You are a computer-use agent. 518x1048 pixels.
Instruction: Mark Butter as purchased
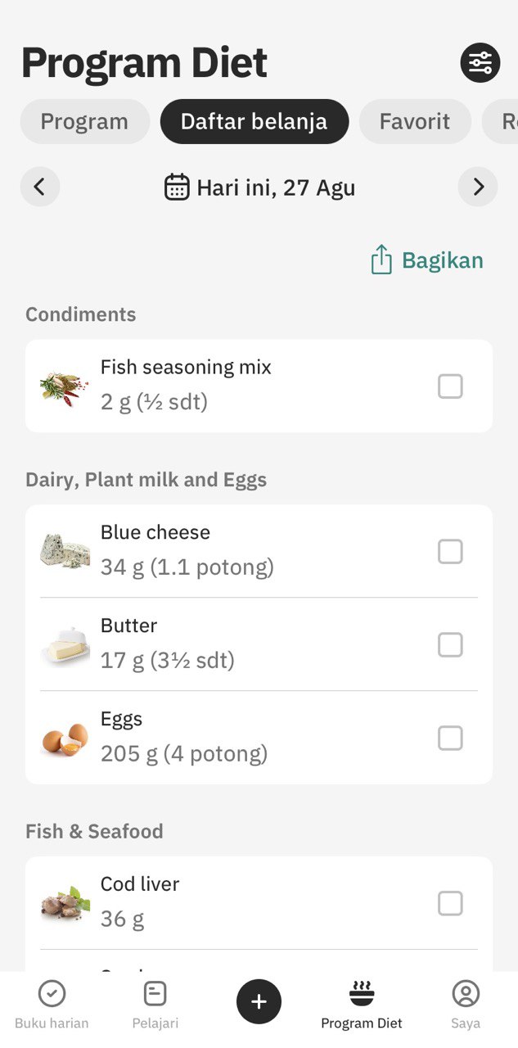click(x=450, y=645)
